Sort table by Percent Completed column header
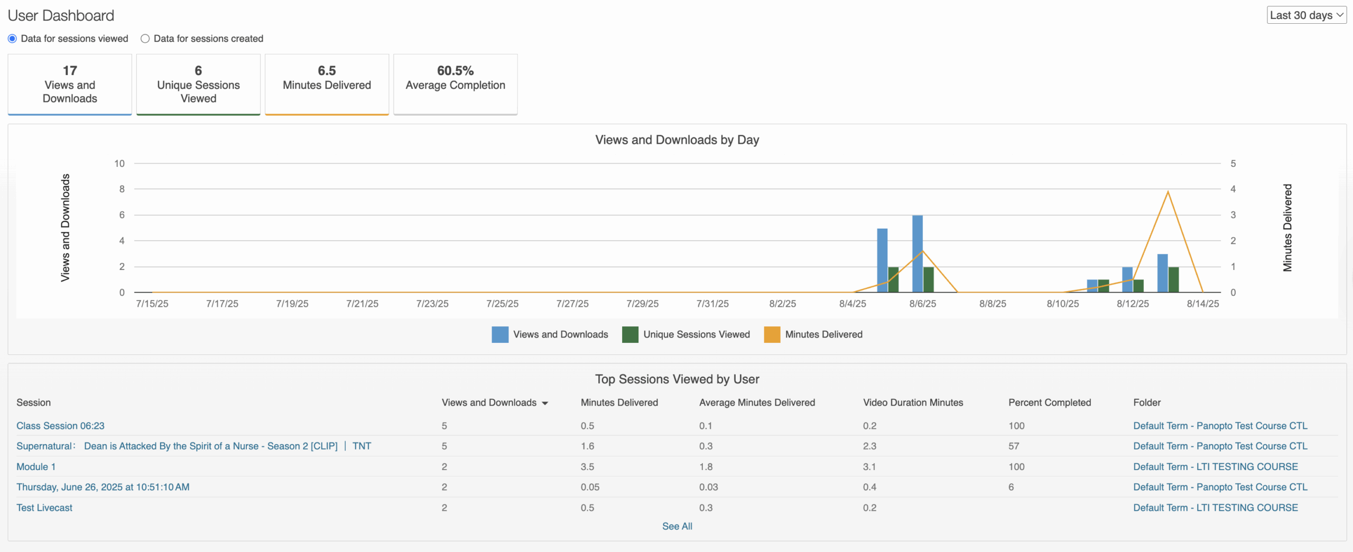The width and height of the screenshot is (1353, 552). pos(1049,403)
